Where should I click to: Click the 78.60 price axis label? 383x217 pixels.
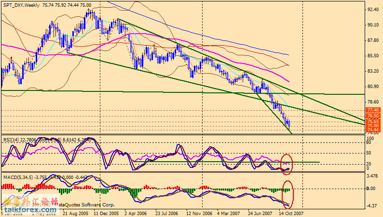373,102
